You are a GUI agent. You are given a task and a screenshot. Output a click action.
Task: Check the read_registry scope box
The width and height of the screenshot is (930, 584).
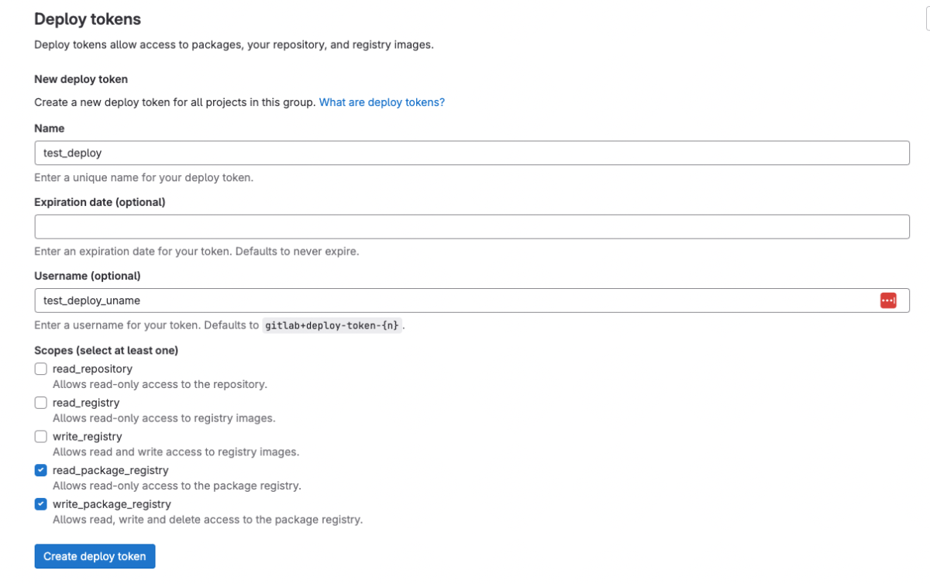pos(41,403)
